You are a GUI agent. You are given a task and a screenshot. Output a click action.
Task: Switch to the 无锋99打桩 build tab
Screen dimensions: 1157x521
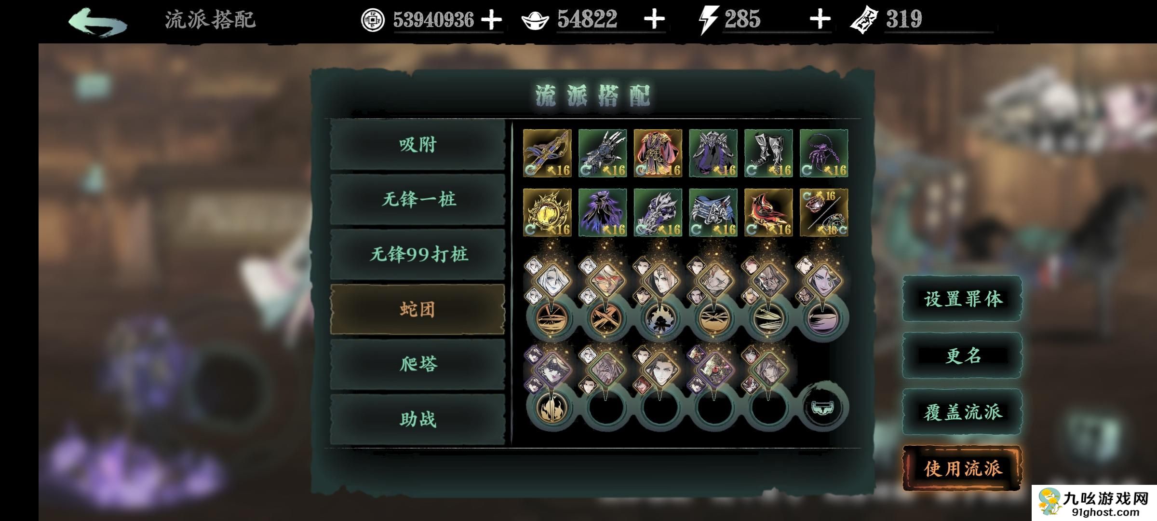pos(417,254)
